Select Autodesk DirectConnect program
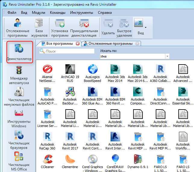This screenshot has width=194, height=172. click(160, 96)
